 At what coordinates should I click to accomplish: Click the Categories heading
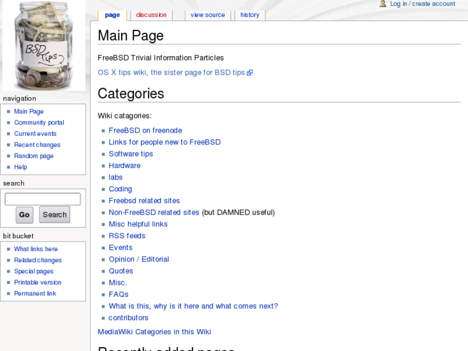tap(131, 93)
